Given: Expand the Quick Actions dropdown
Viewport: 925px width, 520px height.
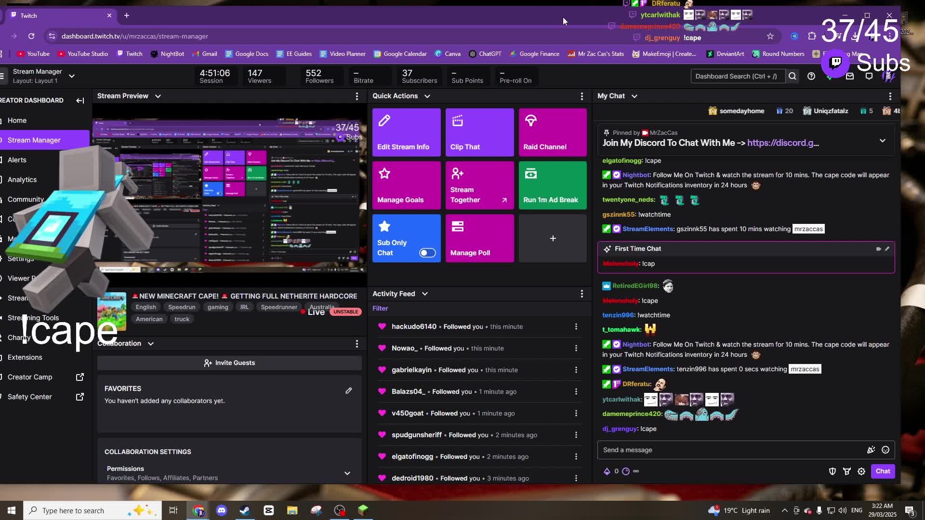Looking at the screenshot, I should coord(427,96).
